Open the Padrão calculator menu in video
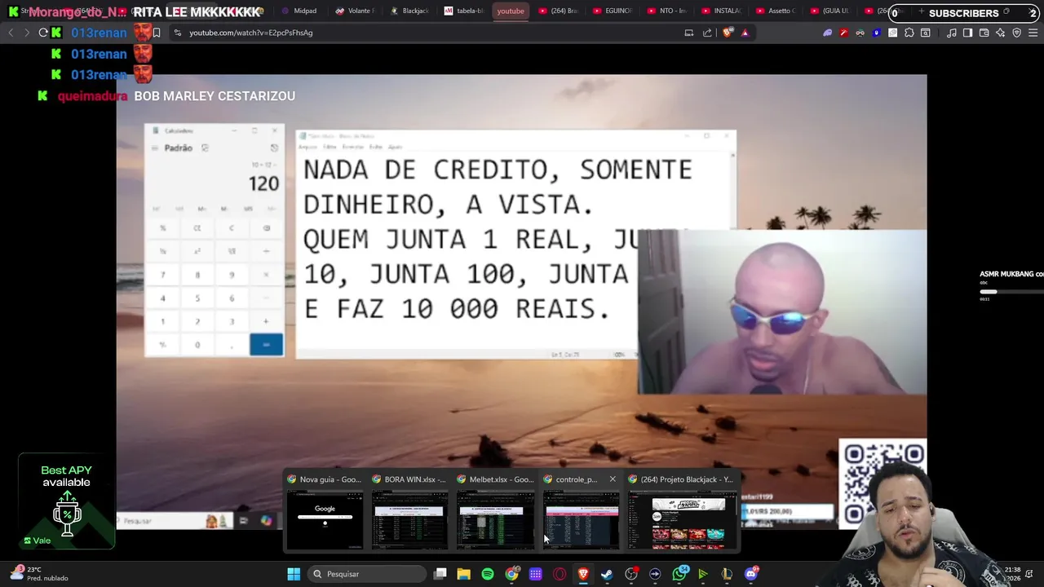This screenshot has width=1044, height=587. pyautogui.click(x=154, y=148)
